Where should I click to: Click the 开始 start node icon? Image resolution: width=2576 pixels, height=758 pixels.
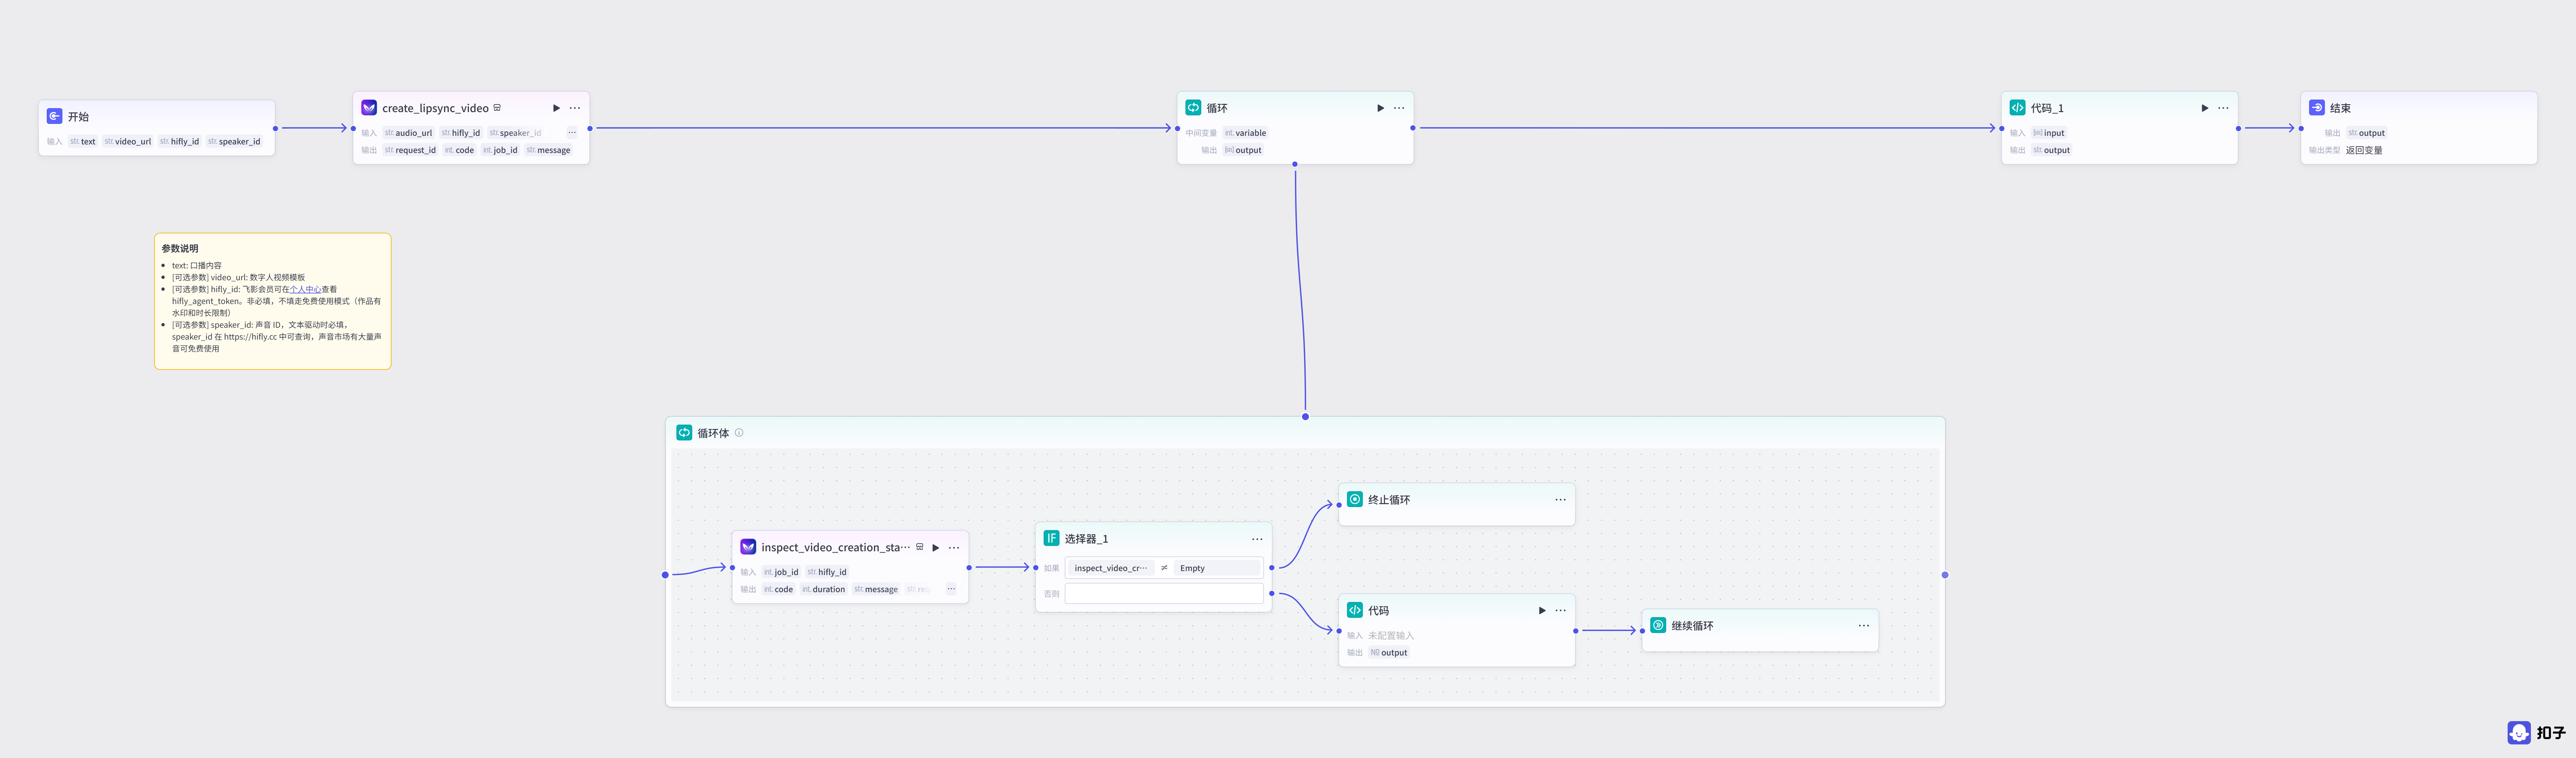(55, 116)
